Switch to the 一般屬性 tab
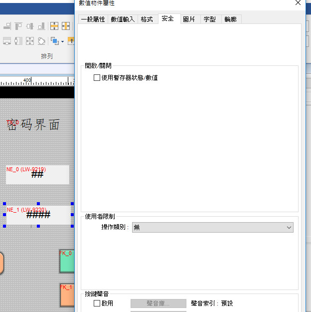Image resolution: width=311 pixels, height=312 pixels. click(x=93, y=19)
